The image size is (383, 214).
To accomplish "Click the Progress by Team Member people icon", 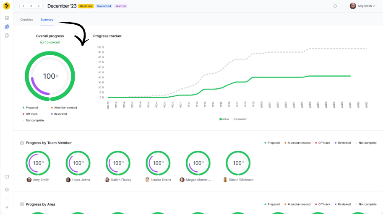I will tap(22, 143).
